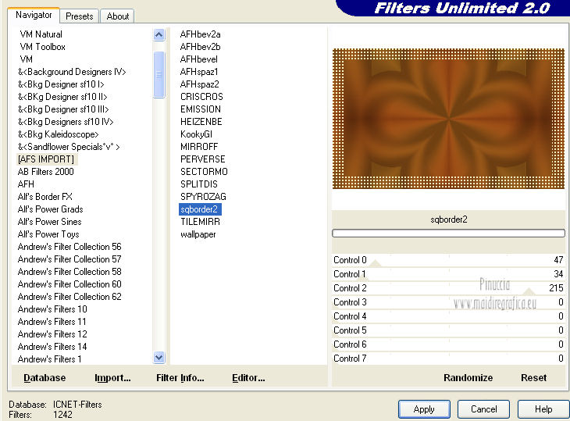Choose AFHbev2a filter
This screenshot has width=570, height=421.
tap(201, 34)
